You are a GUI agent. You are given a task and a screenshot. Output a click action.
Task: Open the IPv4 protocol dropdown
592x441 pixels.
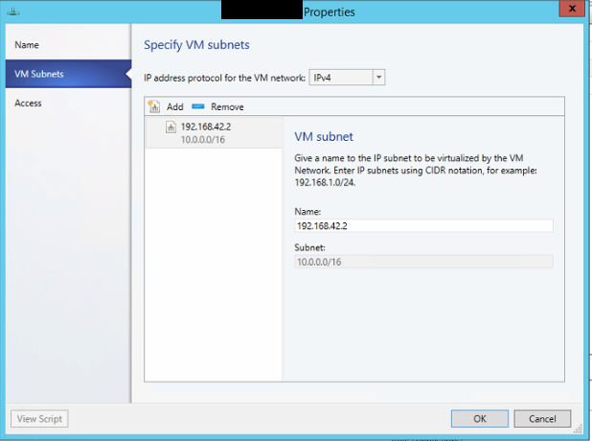pos(339,78)
